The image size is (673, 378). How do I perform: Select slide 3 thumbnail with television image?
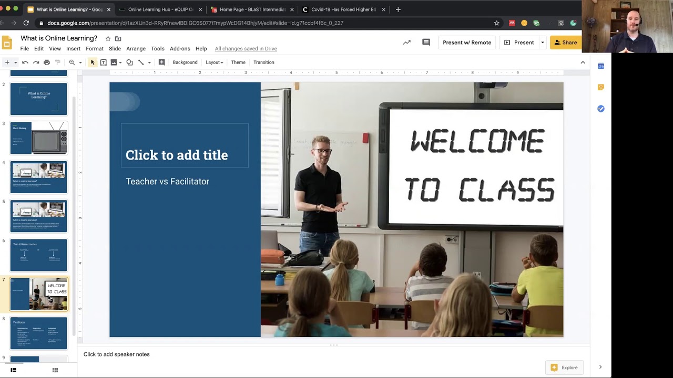click(x=39, y=138)
